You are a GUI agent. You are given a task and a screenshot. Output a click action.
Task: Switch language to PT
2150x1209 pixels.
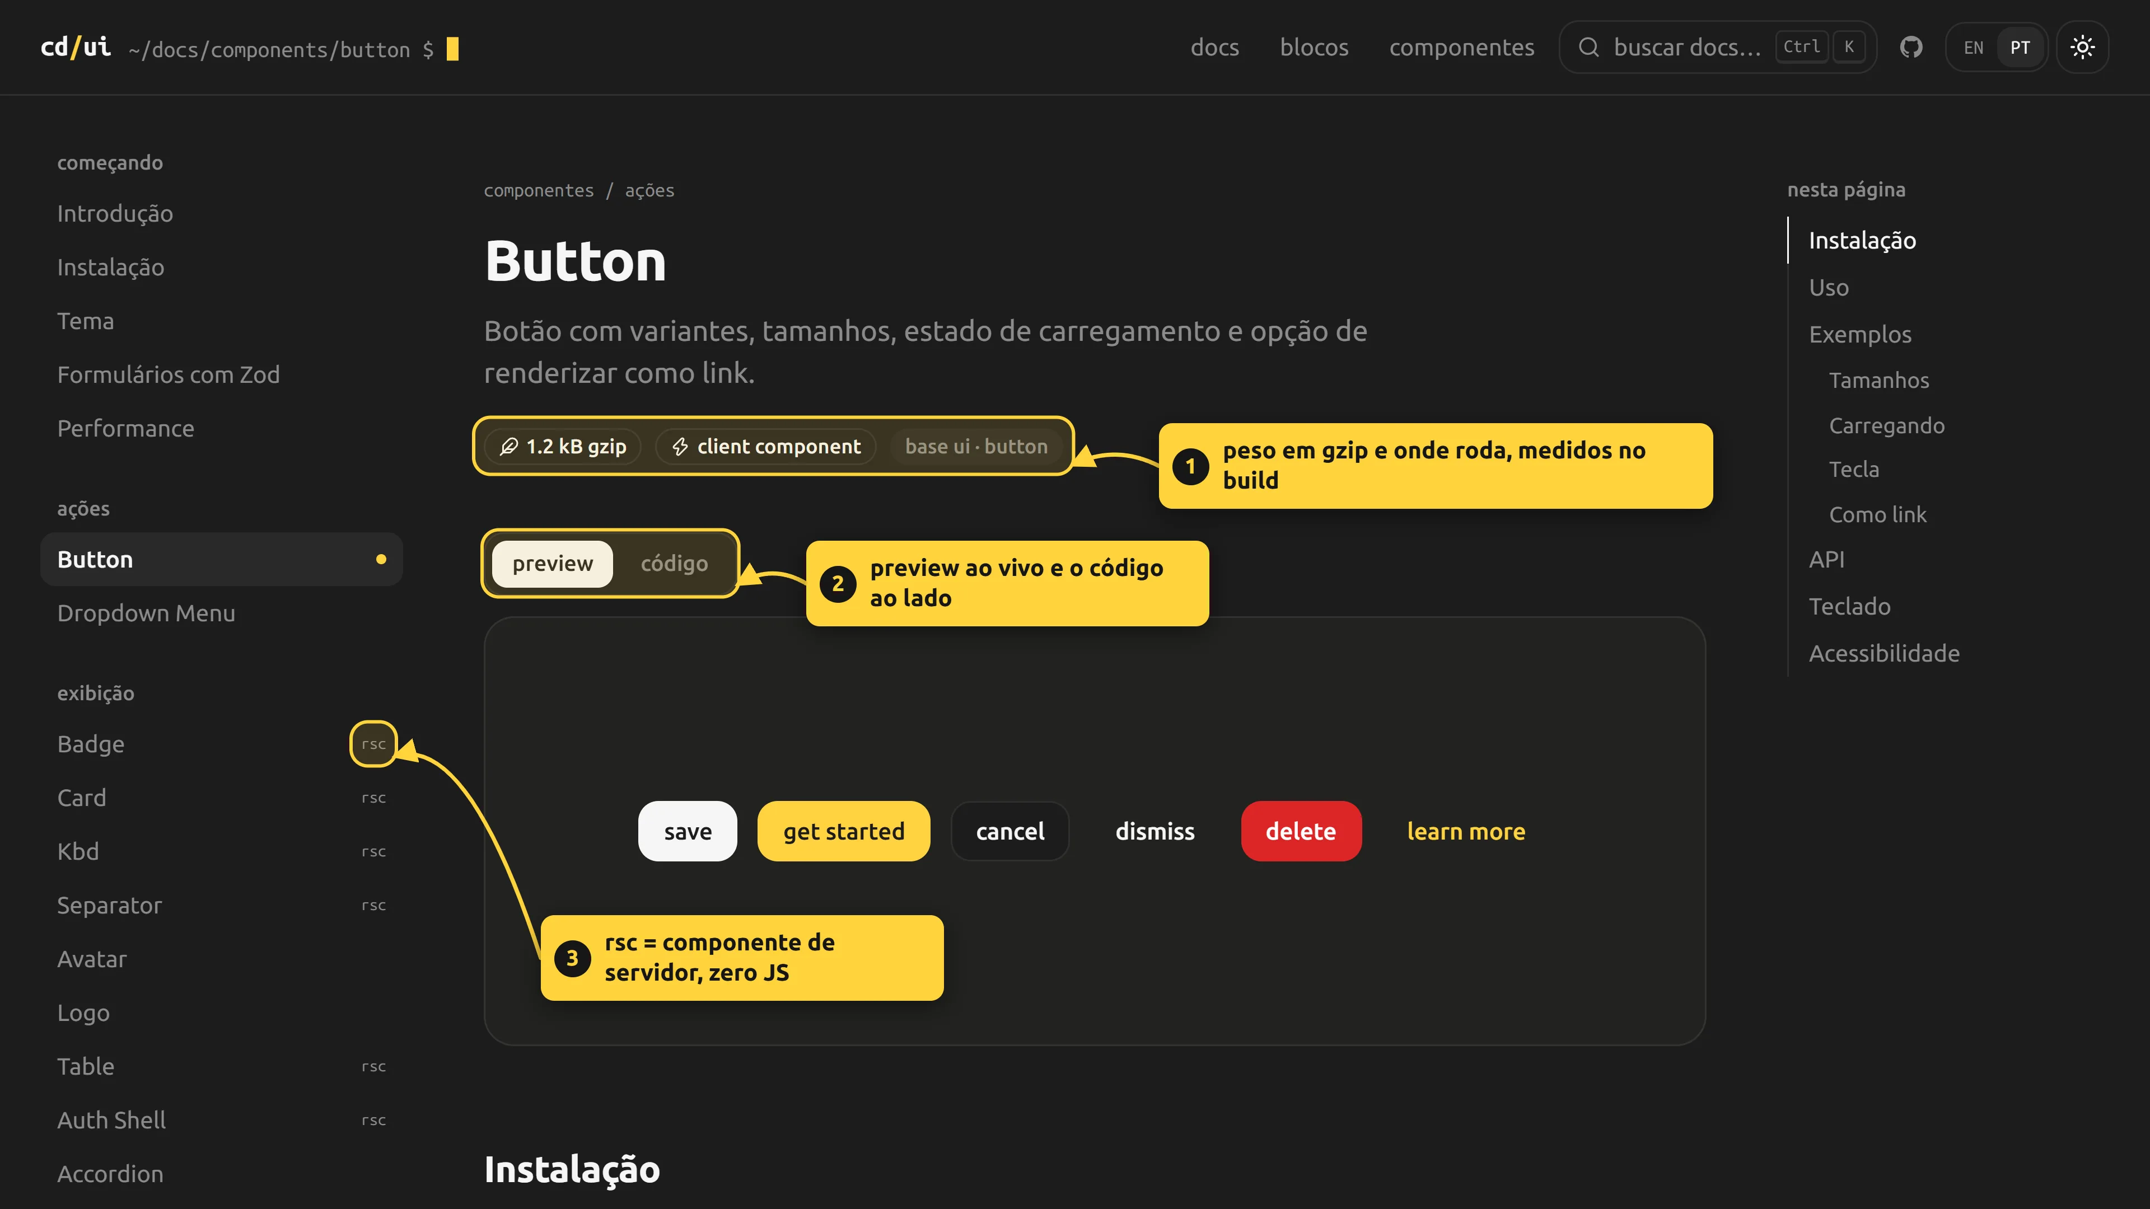(x=2020, y=46)
